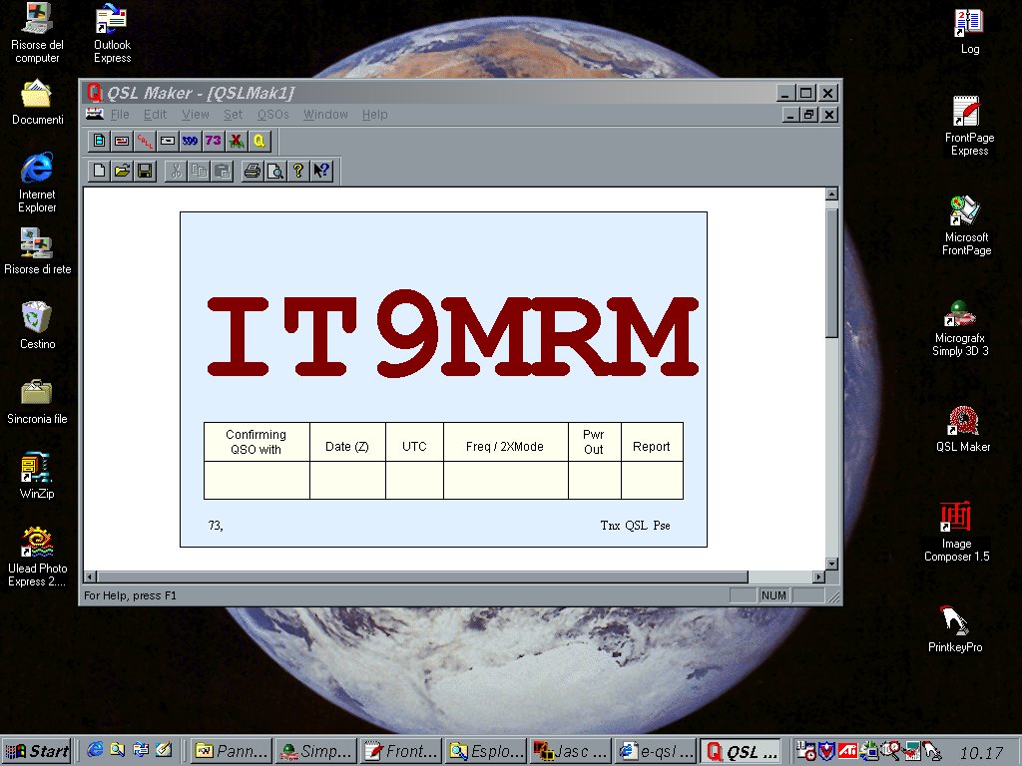Activate the context help arrow-question icon

point(321,171)
